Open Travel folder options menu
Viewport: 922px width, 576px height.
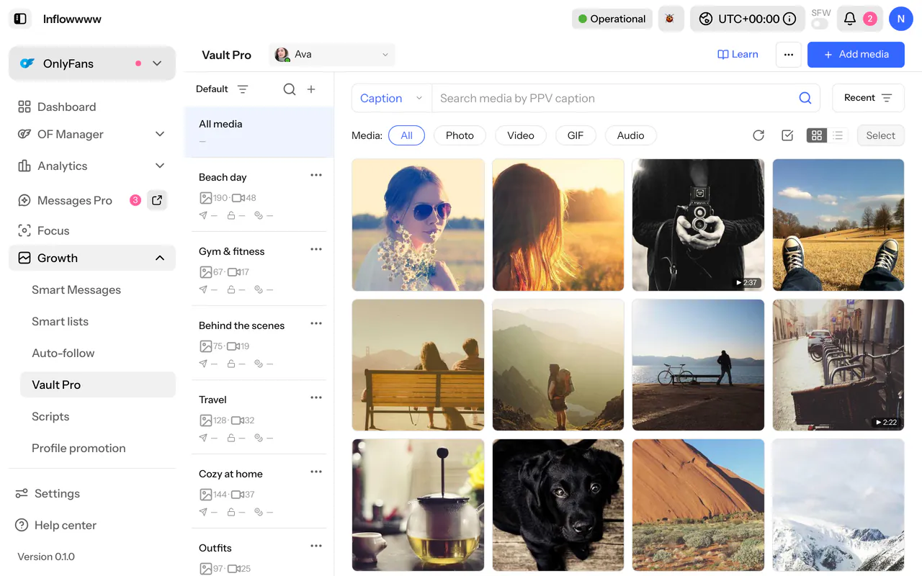pos(316,397)
